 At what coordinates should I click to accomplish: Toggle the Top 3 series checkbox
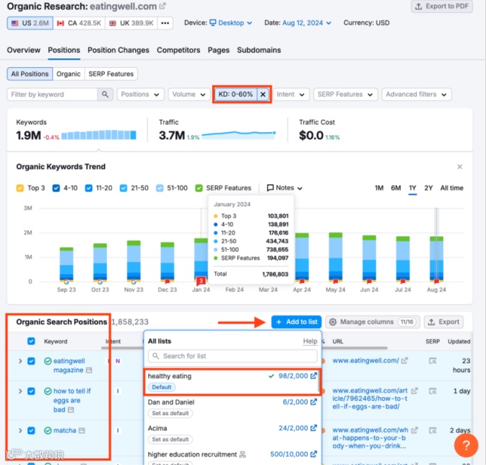19,188
